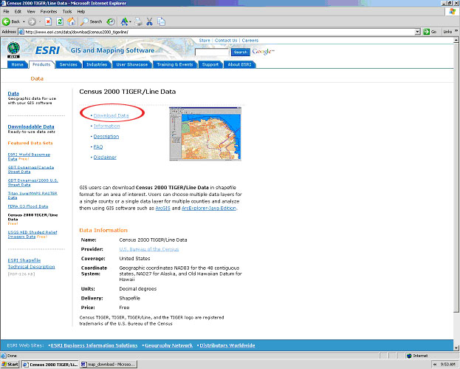Viewport: 460px width, 369px height.
Task: Open the Favorites menu
Action: 49,11
